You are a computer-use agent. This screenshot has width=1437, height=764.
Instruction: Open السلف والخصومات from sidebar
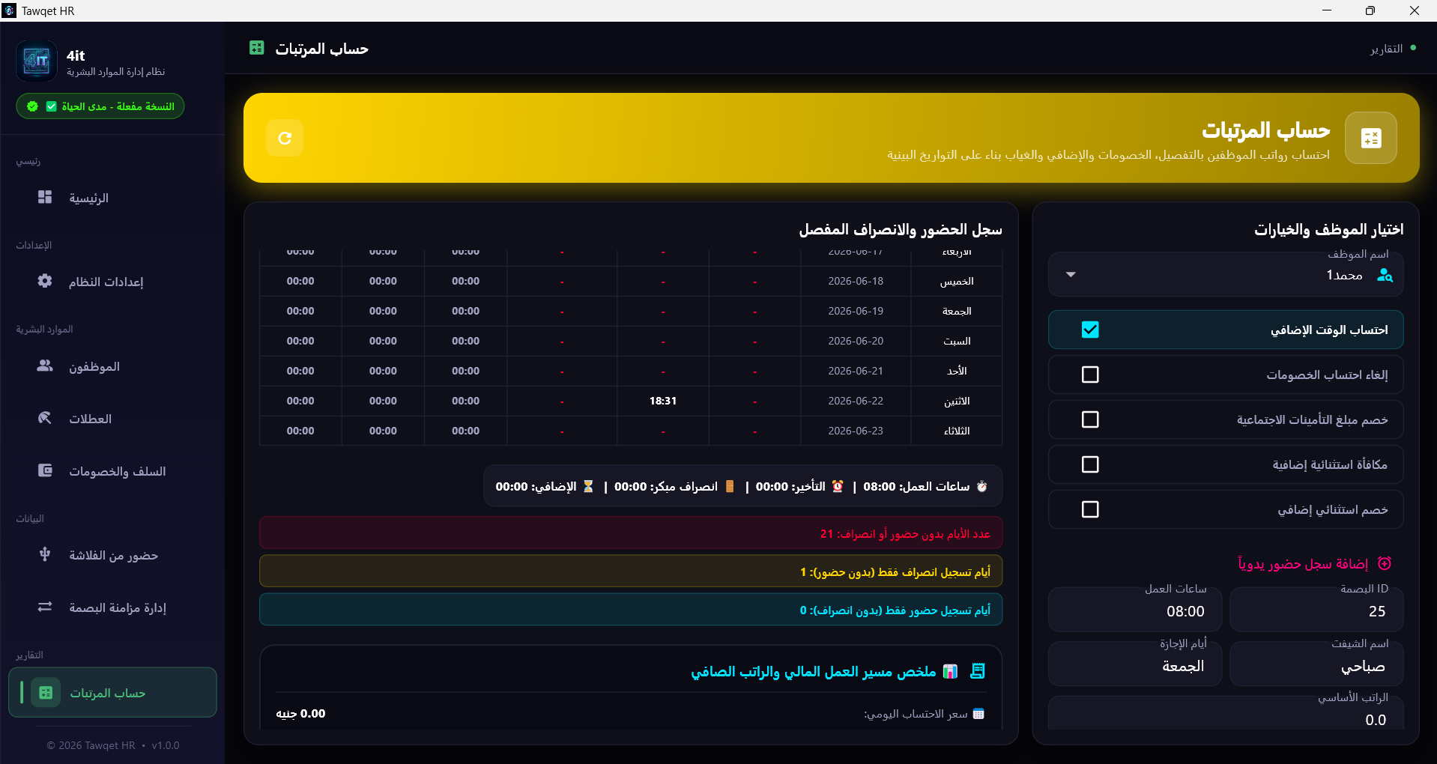pos(112,471)
